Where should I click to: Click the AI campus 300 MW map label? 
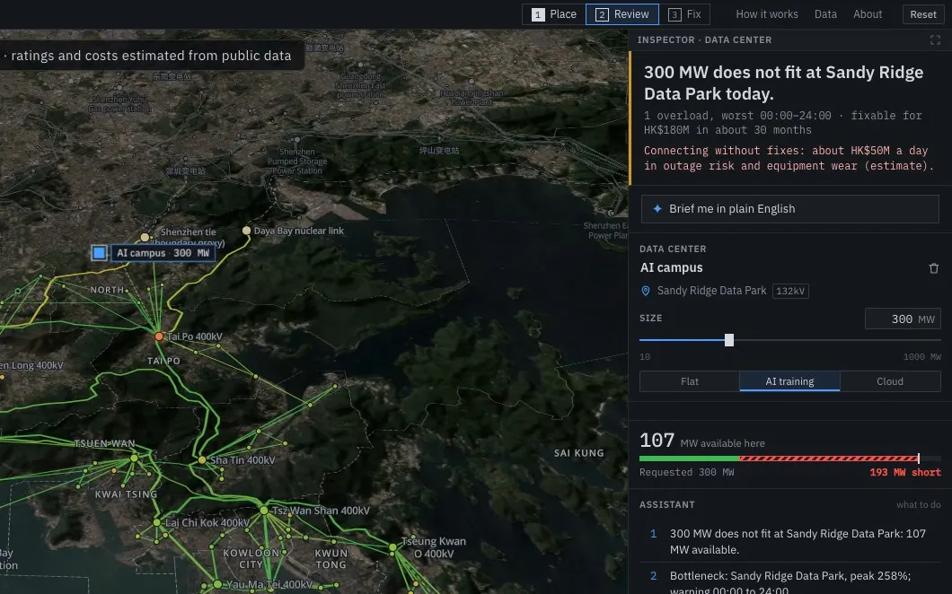tap(163, 253)
